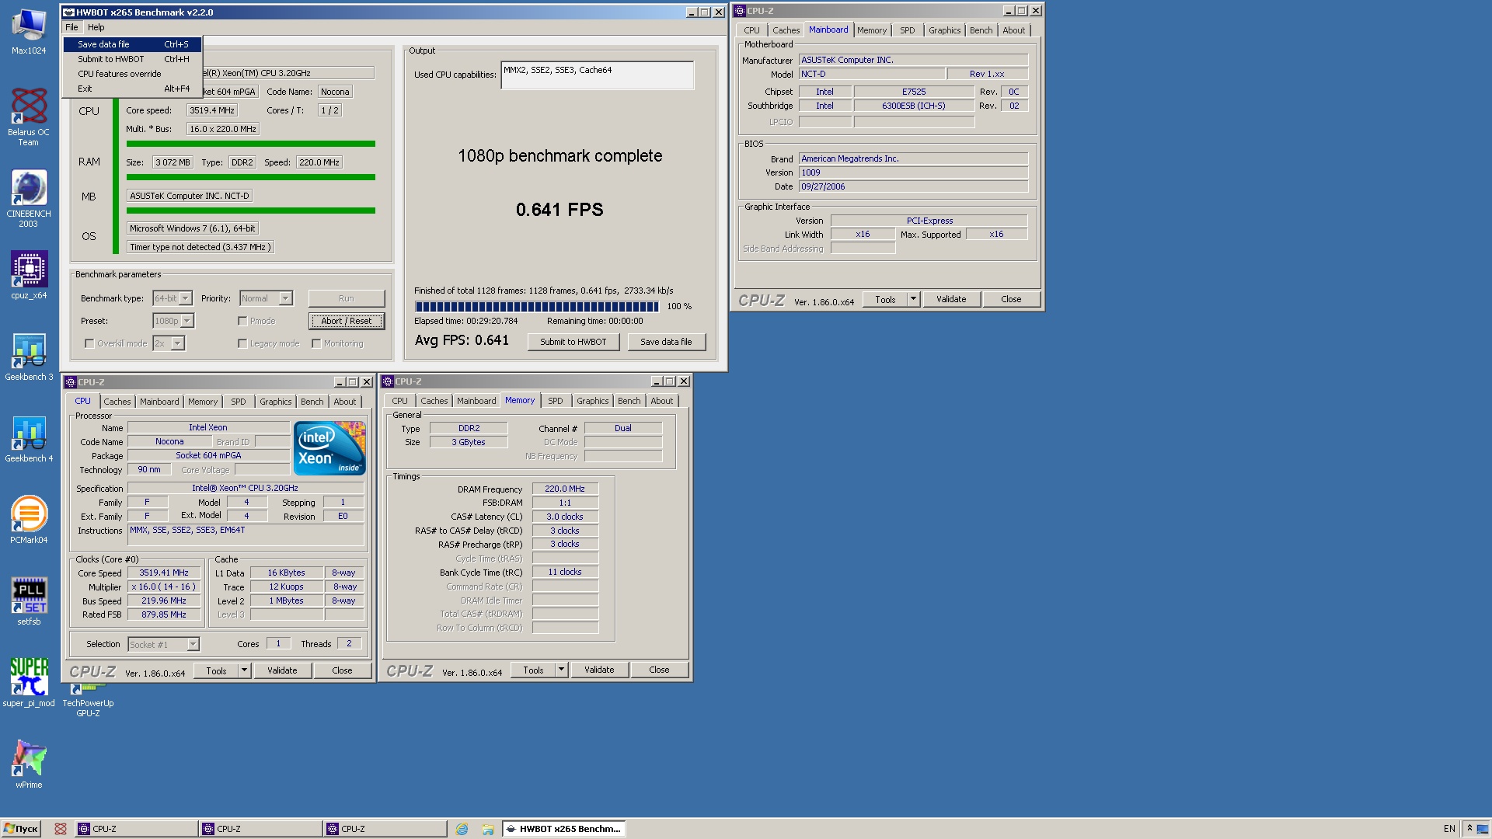This screenshot has height=839, width=1492.
Task: Click Submit to HWBOT button in Output panel
Action: coord(573,342)
